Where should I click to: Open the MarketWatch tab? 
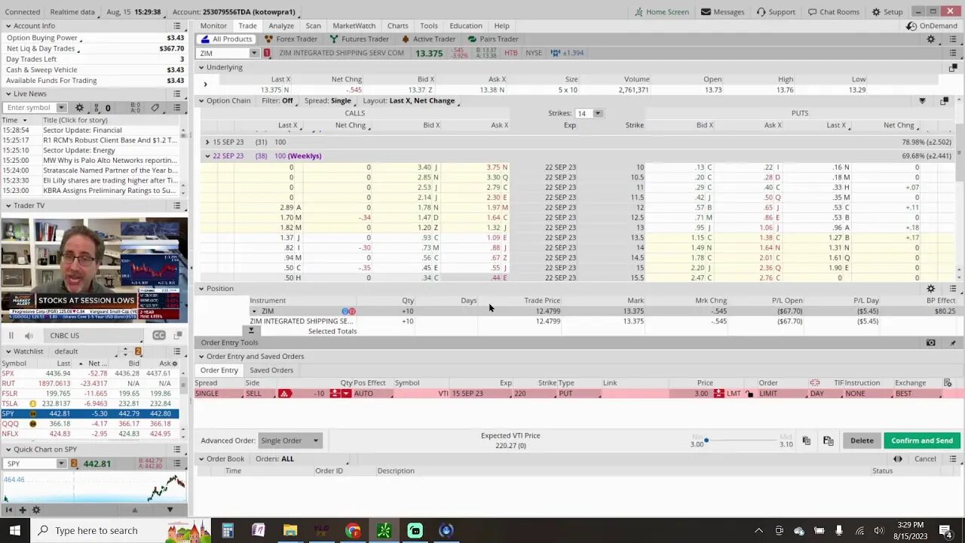pos(354,26)
